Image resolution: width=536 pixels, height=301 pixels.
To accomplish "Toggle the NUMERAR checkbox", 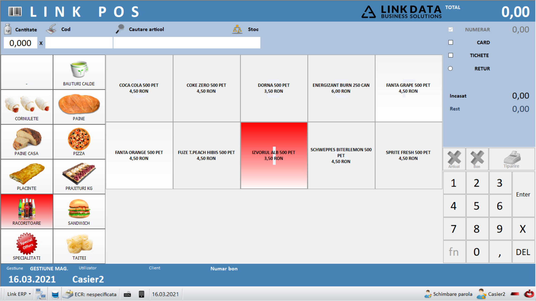I will [x=451, y=30].
